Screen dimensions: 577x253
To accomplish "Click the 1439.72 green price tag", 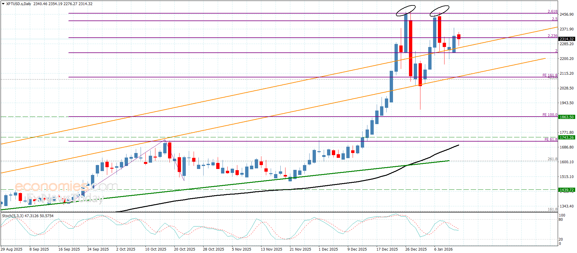I will point(566,190).
